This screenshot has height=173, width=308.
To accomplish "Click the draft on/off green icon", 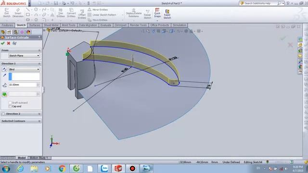I will coord(4,94).
